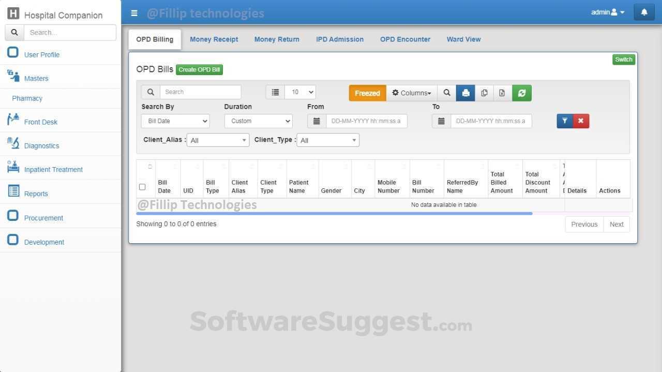The height and width of the screenshot is (372, 662).
Task: Print the OPD bills list
Action: click(465, 93)
